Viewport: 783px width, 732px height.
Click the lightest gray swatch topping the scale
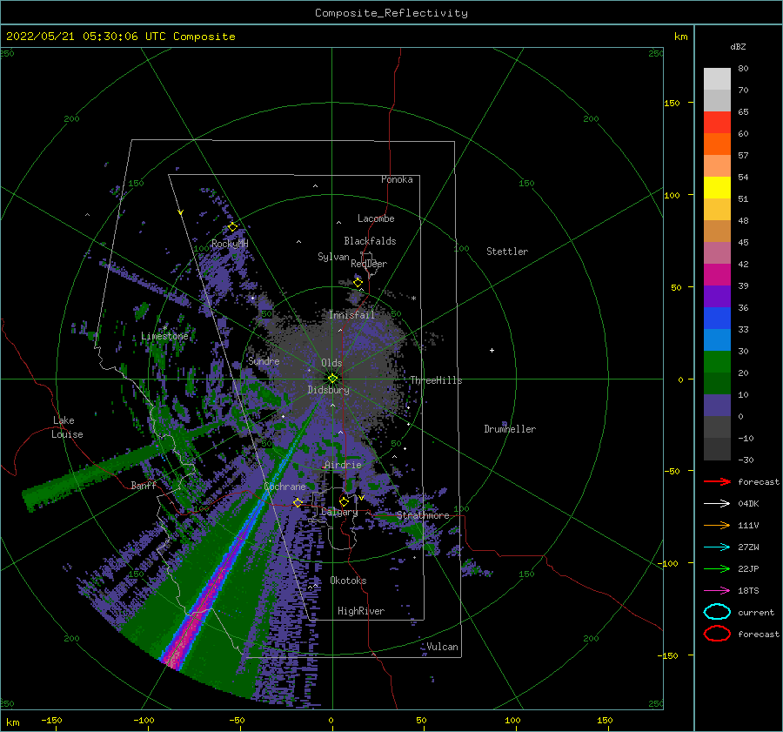pyautogui.click(x=717, y=78)
